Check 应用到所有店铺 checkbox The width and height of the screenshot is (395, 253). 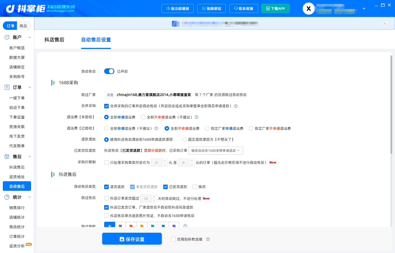pyautogui.click(x=173, y=239)
